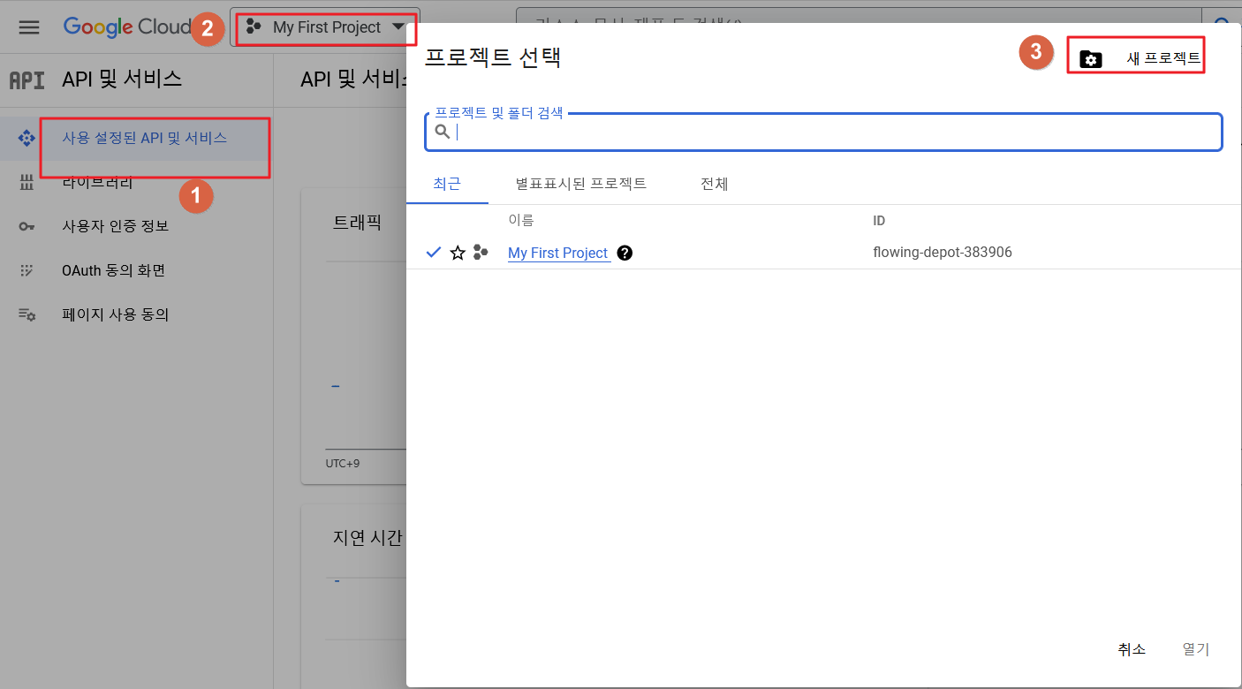Star the My First Project row
This screenshot has height=689, width=1242.
coord(458,254)
